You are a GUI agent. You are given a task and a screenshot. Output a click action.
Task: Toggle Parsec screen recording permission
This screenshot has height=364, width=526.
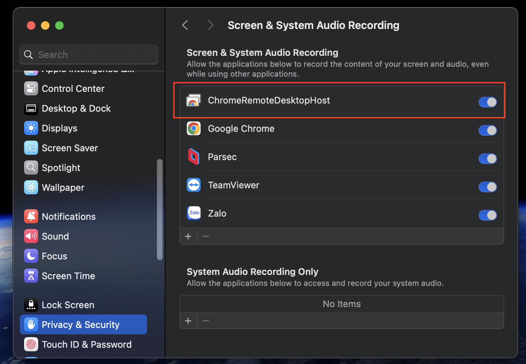click(488, 159)
